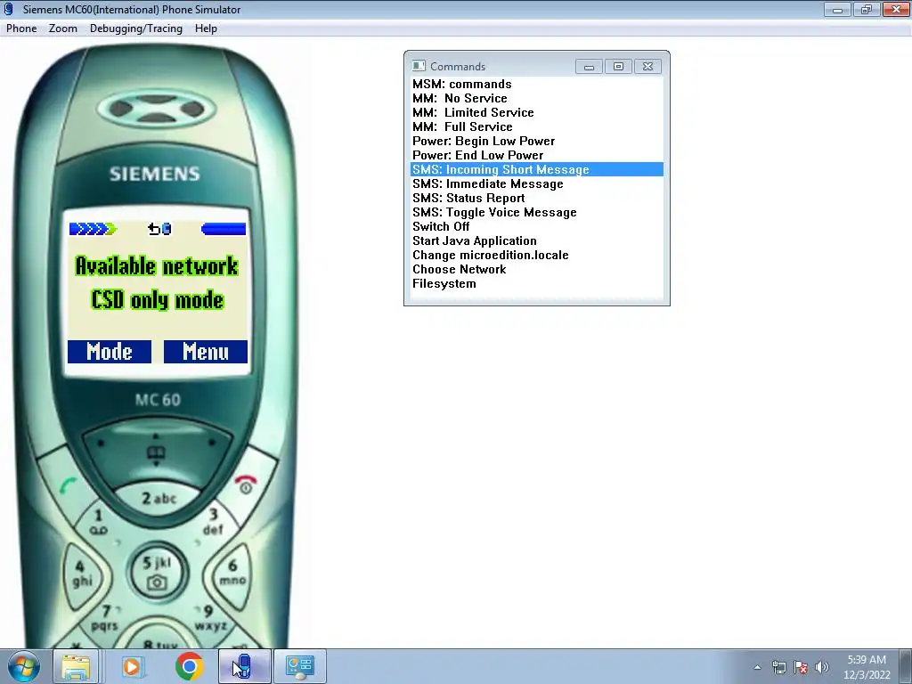Click the 7 pqrs key
Viewport: 912px width, 684px height.
(106, 618)
